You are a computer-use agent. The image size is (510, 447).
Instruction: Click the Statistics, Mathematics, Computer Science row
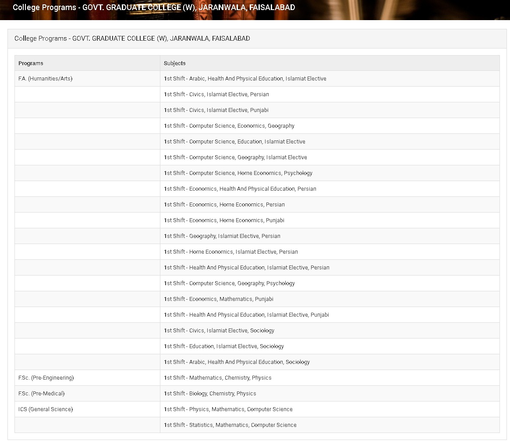pyautogui.click(x=230, y=425)
